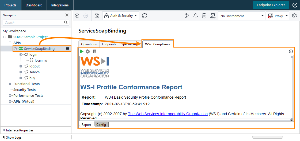Click the network diagram icon beside No Environment
The height and width of the screenshot is (141, 300).
(x=213, y=16)
